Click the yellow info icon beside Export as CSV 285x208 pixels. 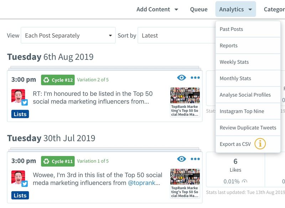click(260, 144)
